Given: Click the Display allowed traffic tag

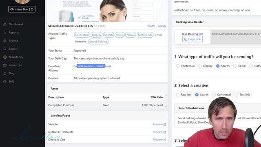Looking at the screenshot, I should click(97, 35).
